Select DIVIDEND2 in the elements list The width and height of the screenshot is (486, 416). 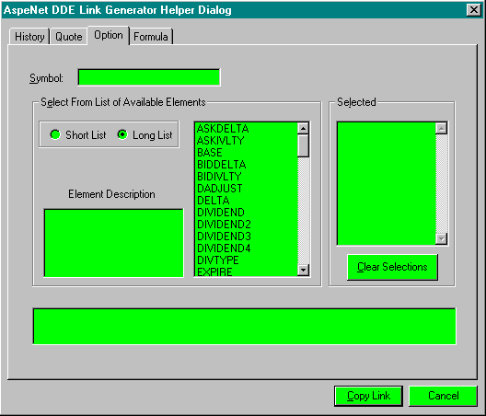247,225
